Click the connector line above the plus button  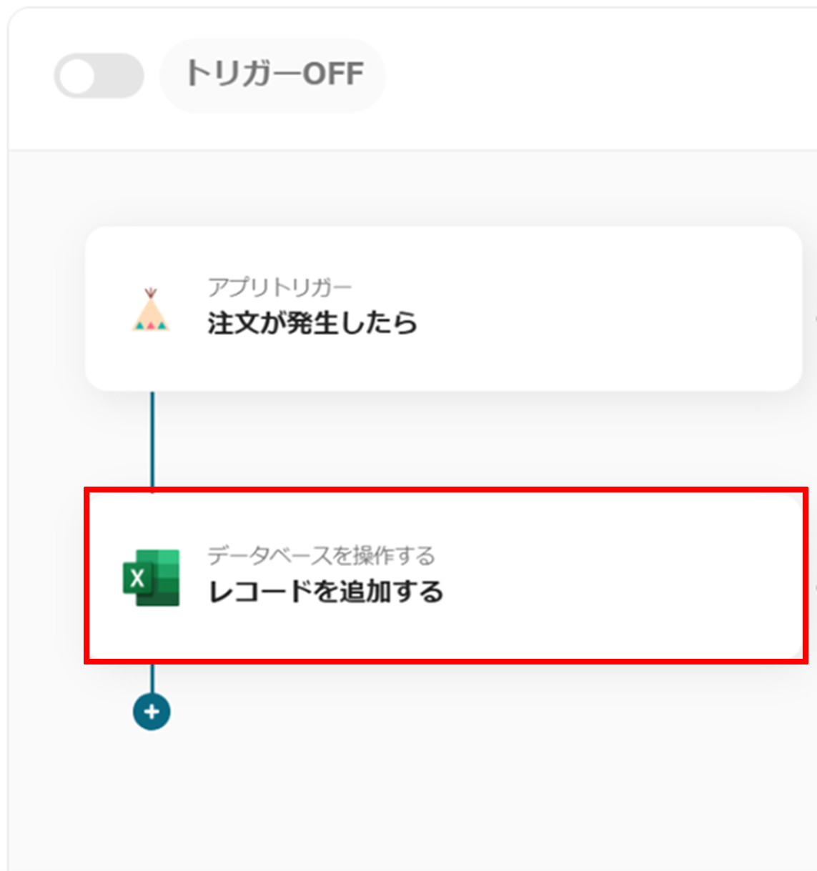[152, 677]
